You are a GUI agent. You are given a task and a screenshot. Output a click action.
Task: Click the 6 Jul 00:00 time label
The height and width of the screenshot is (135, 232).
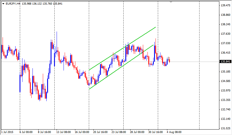26,132
